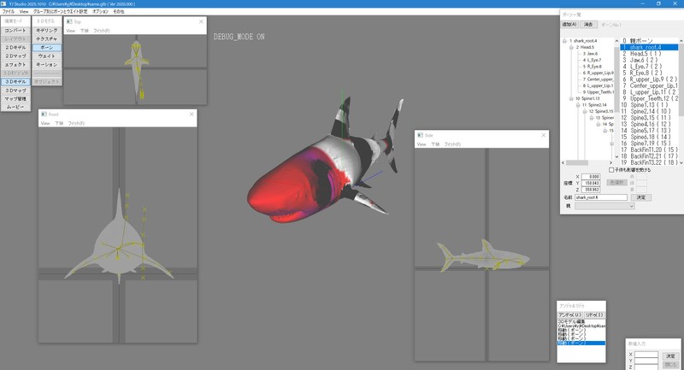
Task: Select コンバート mode button
Action: (x=15, y=31)
